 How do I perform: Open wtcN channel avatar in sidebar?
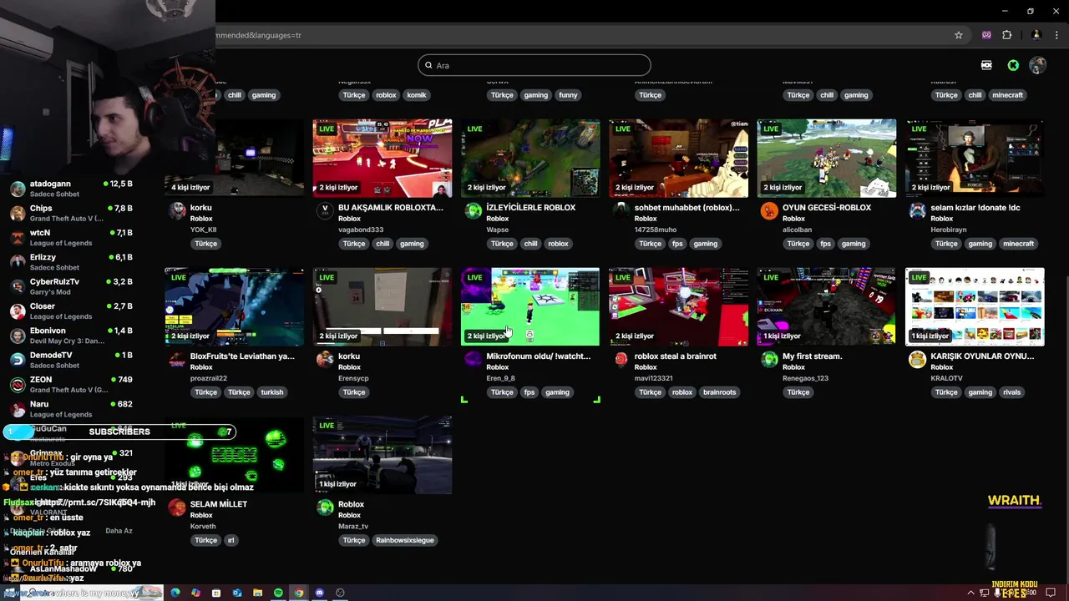tap(18, 238)
